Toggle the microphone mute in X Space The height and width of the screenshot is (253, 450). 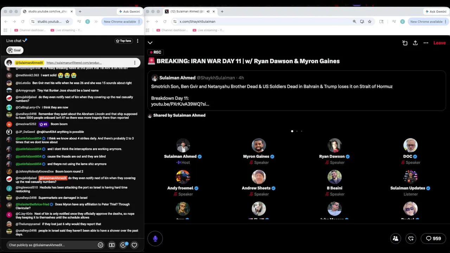click(x=155, y=239)
